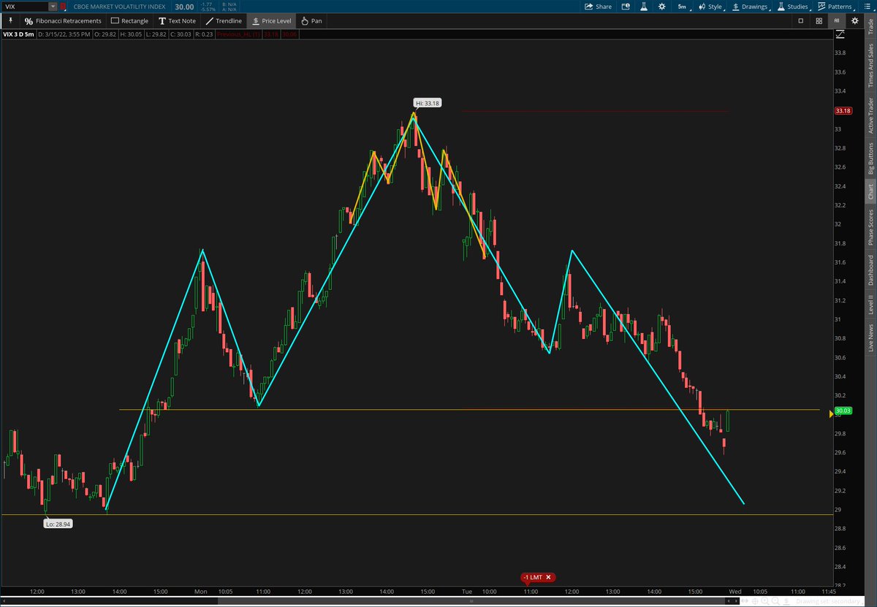The width and height of the screenshot is (877, 607).
Task: Select the Pan tool
Action: coord(311,20)
